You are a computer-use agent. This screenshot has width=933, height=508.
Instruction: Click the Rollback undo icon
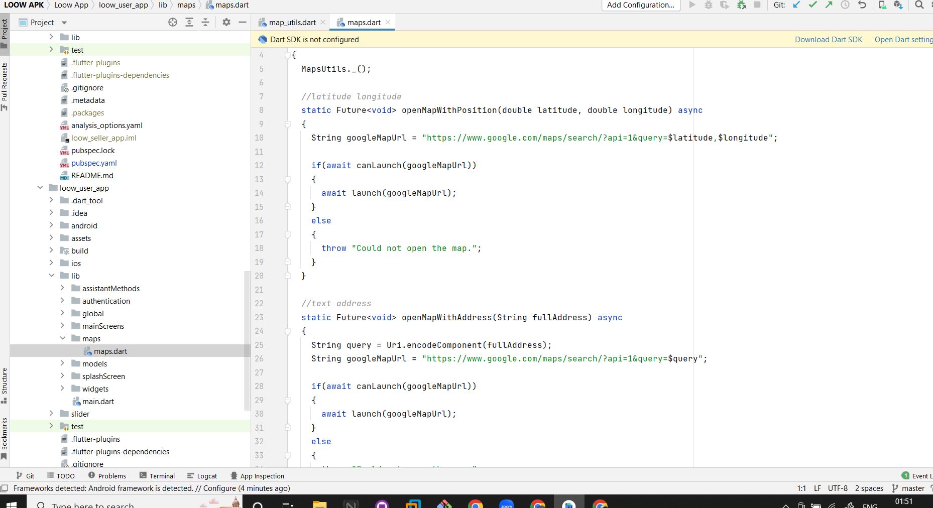click(x=862, y=5)
